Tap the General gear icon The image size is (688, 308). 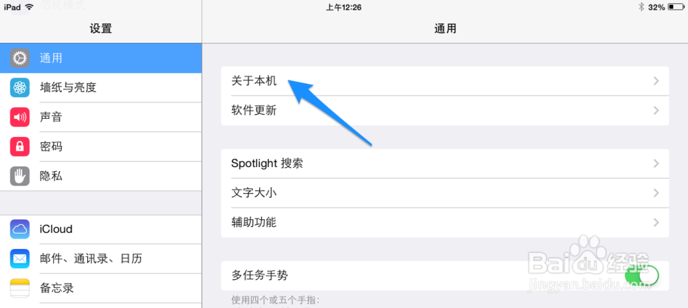coord(20,58)
